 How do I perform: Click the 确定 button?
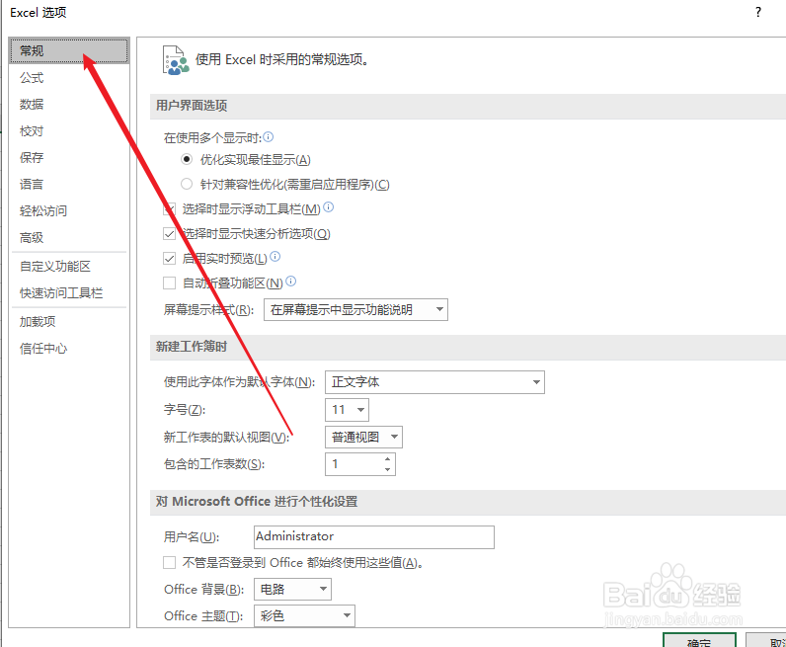[x=699, y=640]
